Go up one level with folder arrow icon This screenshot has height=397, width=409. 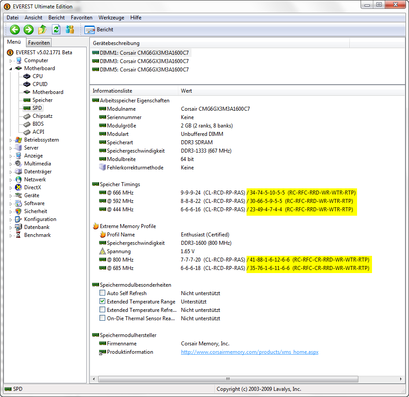click(42, 30)
